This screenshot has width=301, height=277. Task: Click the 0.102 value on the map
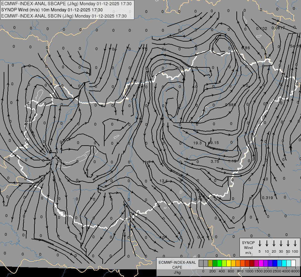tap(261, 28)
